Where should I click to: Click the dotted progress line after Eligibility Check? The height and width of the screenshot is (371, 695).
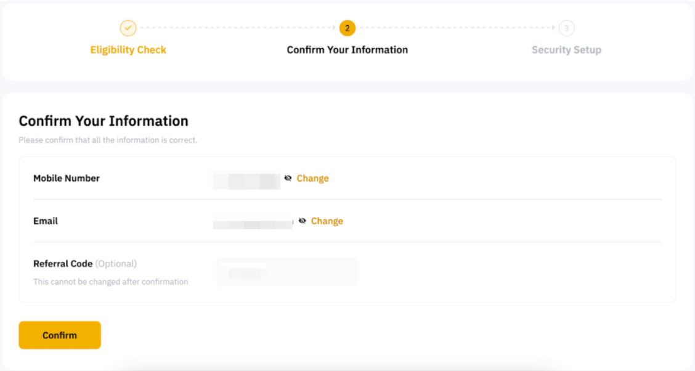(x=237, y=28)
